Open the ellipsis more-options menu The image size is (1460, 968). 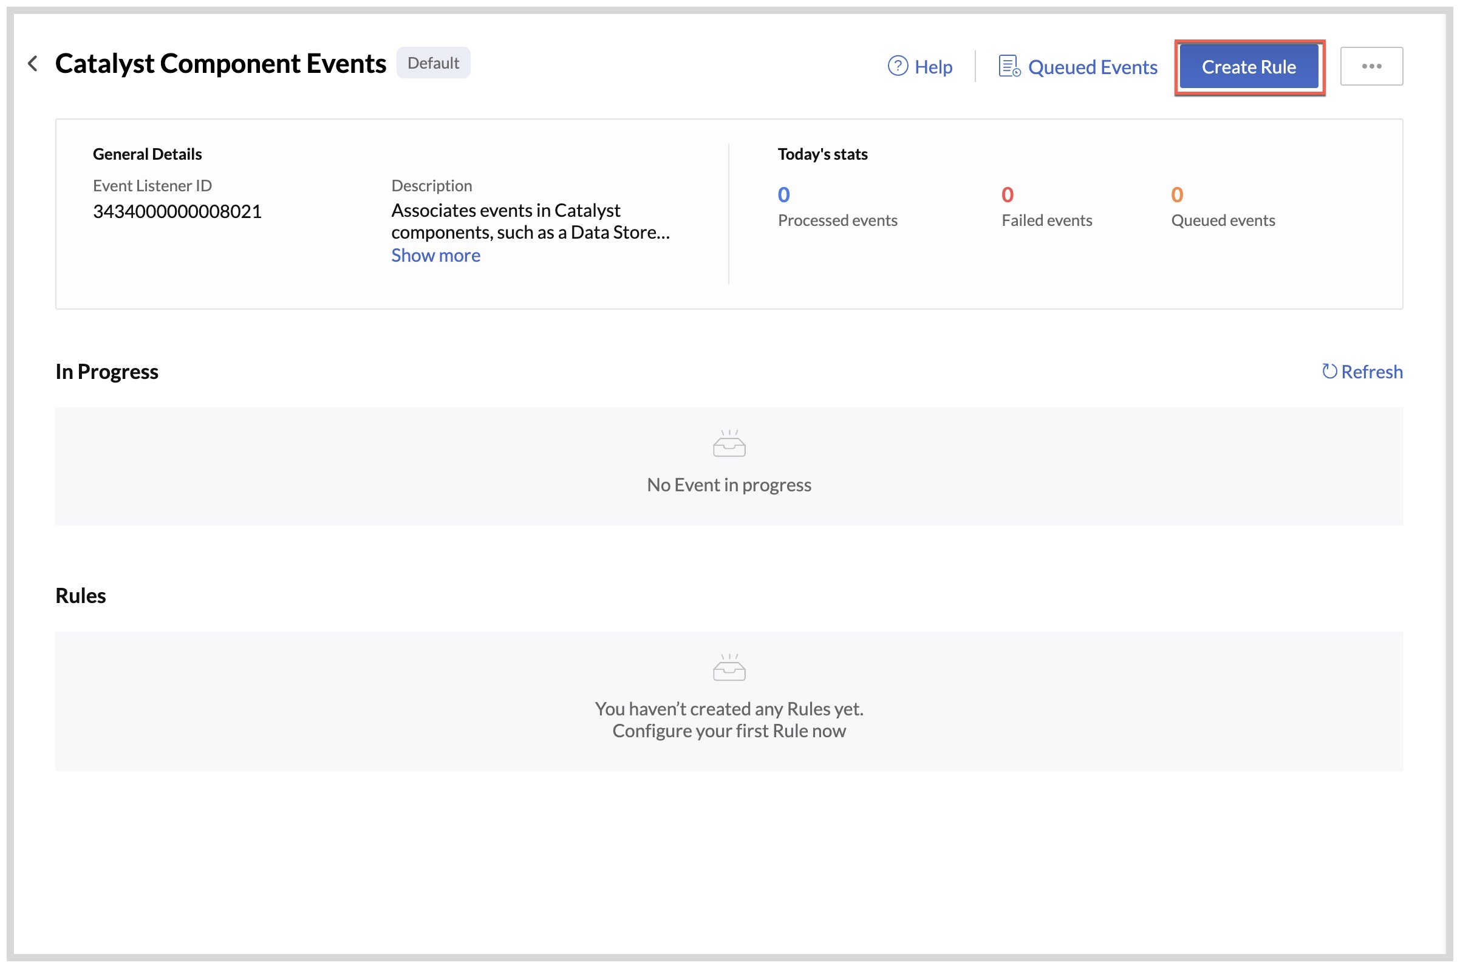1372,66
